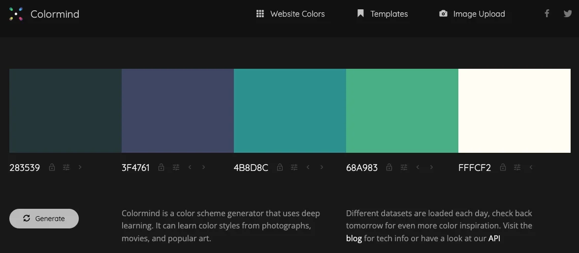Lock the 283539 color
Image resolution: width=579 pixels, height=253 pixels.
pyautogui.click(x=52, y=168)
